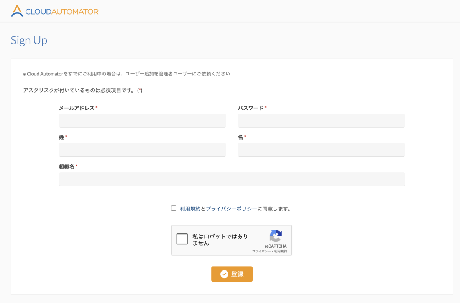460x303 pixels.
Task: Open reCAPTCHA 利用規約 small link
Action: click(x=281, y=251)
